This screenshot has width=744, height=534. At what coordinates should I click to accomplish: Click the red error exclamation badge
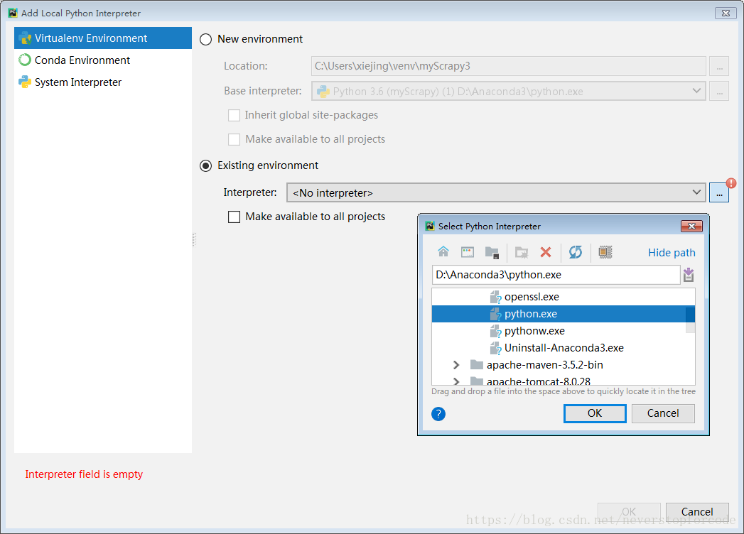coord(731,183)
